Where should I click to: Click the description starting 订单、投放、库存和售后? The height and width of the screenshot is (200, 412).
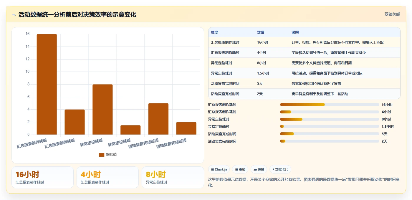click(337, 42)
